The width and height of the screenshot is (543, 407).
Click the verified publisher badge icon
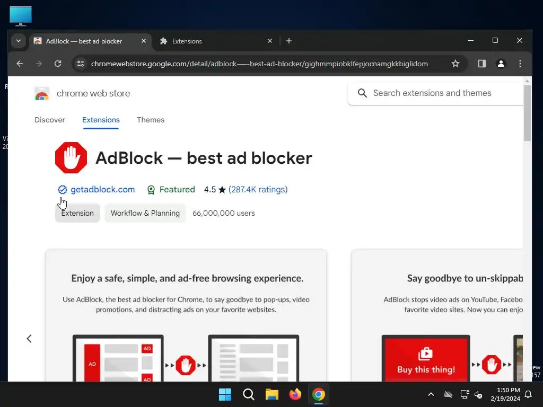63,190
